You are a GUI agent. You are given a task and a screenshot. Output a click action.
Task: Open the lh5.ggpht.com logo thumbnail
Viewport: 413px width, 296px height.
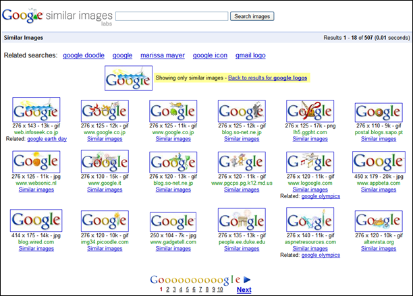click(x=310, y=111)
